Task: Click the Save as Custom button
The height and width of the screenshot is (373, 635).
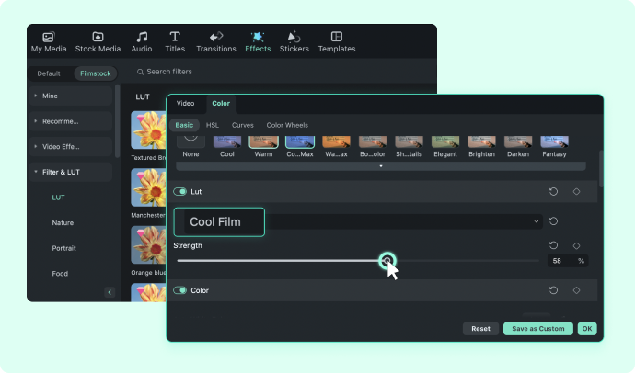Action: coord(537,329)
